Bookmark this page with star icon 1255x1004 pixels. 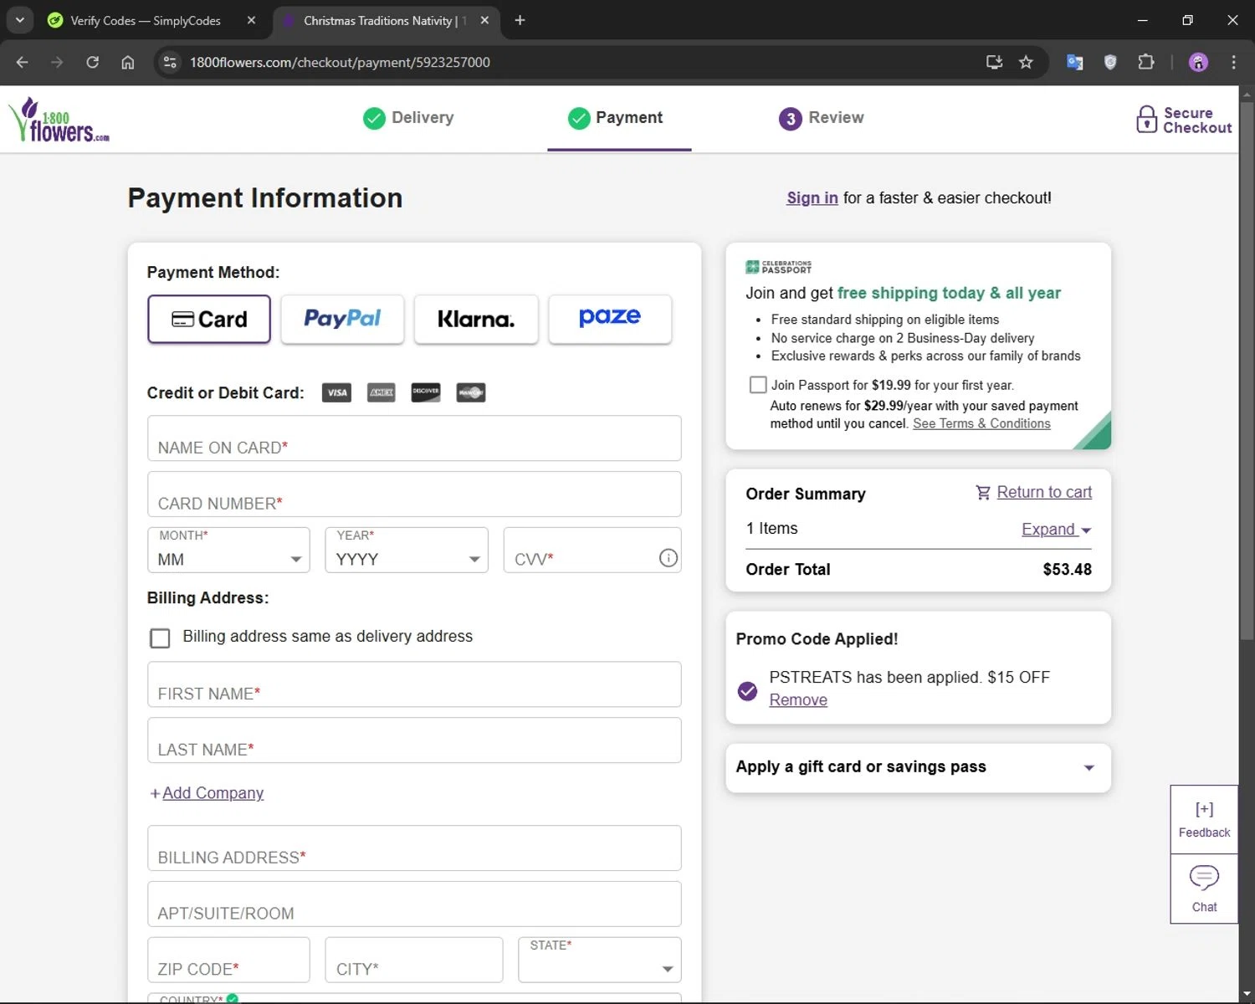pyautogui.click(x=1026, y=62)
